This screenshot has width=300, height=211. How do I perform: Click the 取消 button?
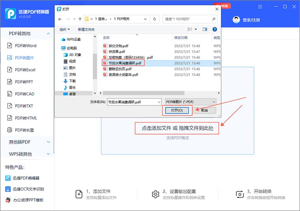click(204, 110)
